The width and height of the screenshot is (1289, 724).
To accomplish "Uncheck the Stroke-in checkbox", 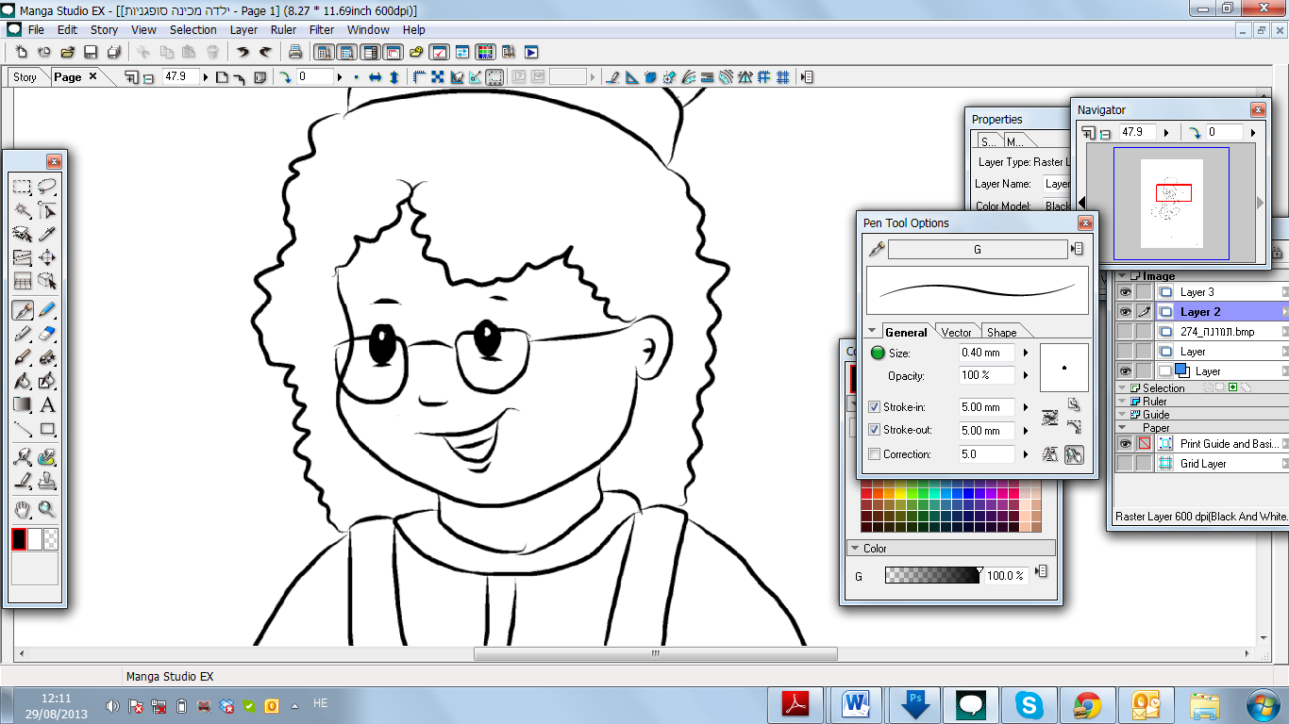I will pos(874,407).
